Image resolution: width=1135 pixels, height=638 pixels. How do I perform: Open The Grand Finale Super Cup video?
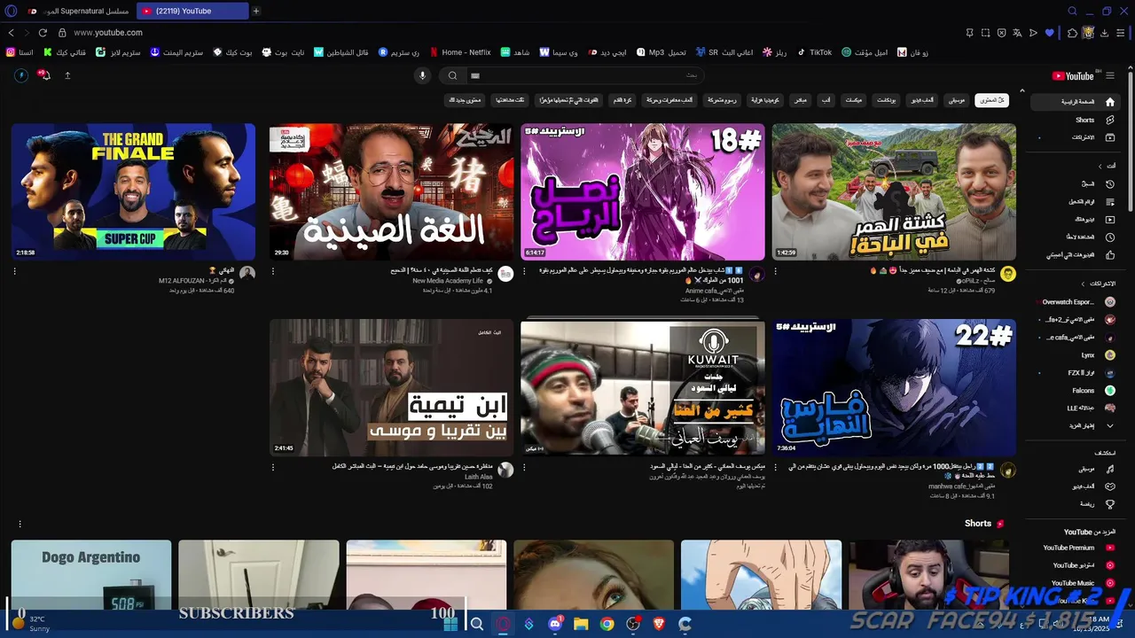point(133,191)
